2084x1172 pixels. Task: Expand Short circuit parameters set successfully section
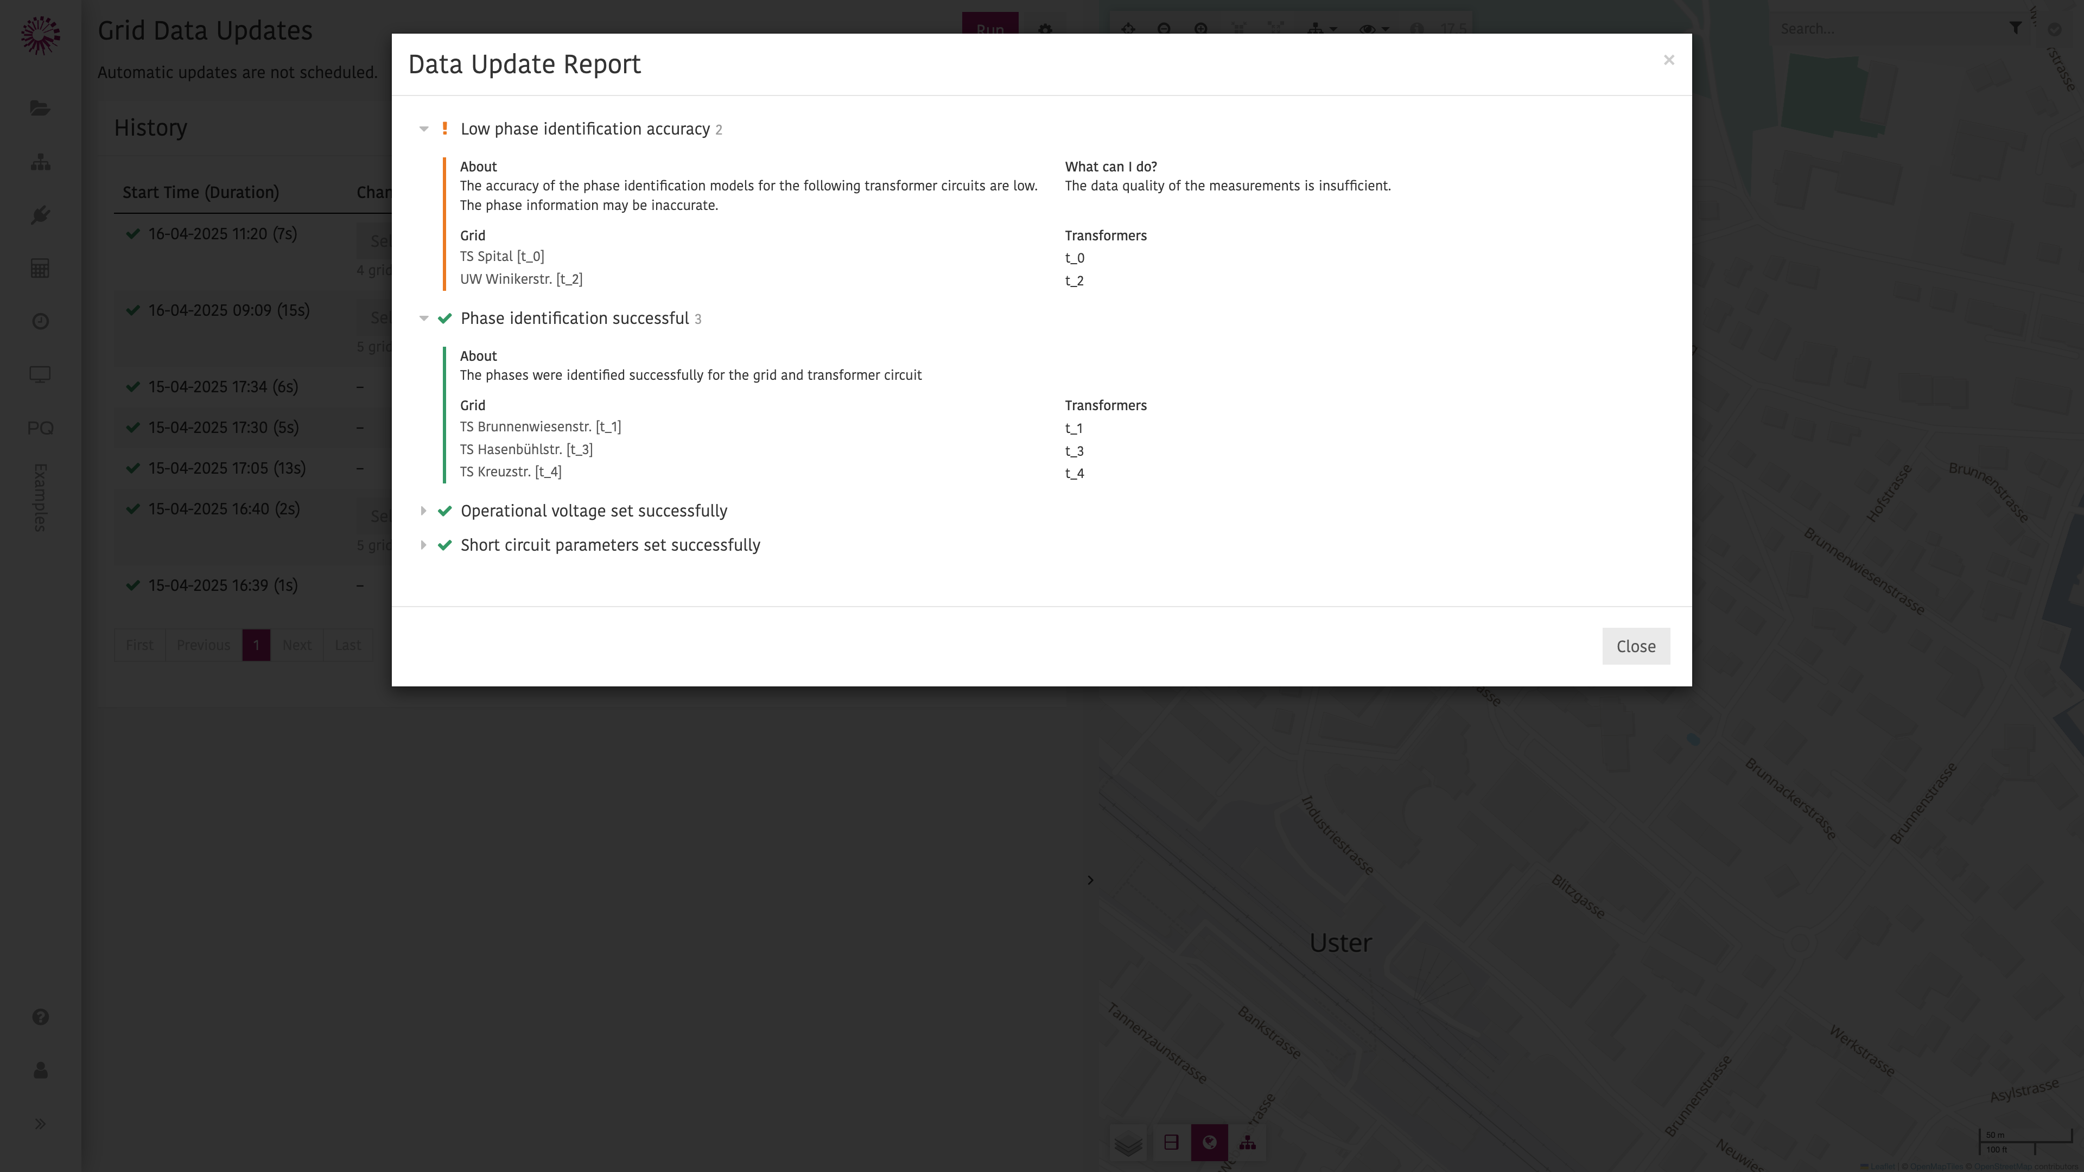click(x=423, y=544)
